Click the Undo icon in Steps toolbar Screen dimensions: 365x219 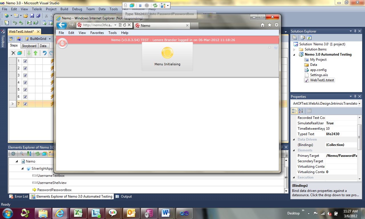click(44, 53)
